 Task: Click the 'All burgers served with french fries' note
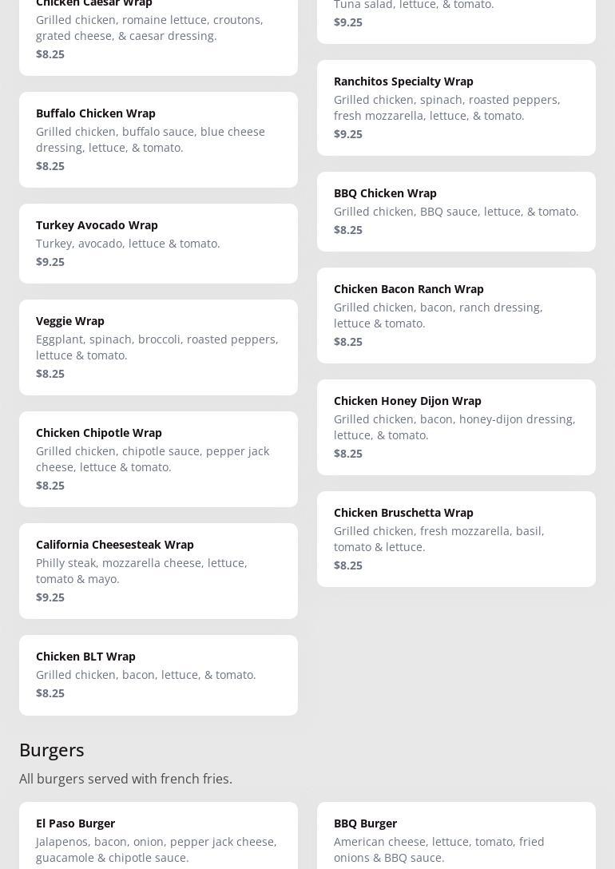(125, 779)
